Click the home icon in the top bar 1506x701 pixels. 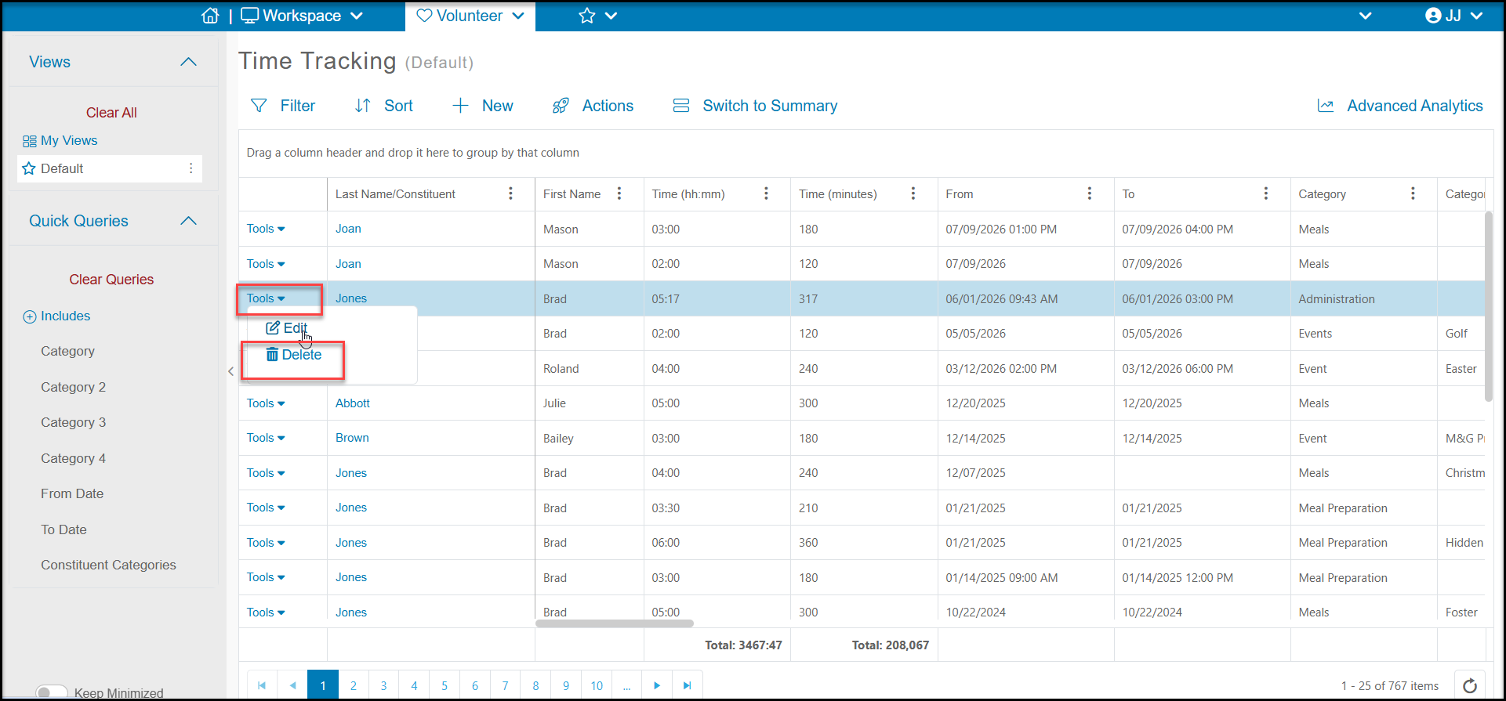pos(210,16)
